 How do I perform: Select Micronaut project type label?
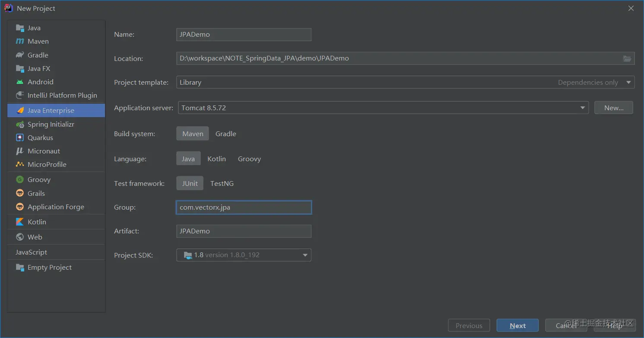[x=44, y=151]
